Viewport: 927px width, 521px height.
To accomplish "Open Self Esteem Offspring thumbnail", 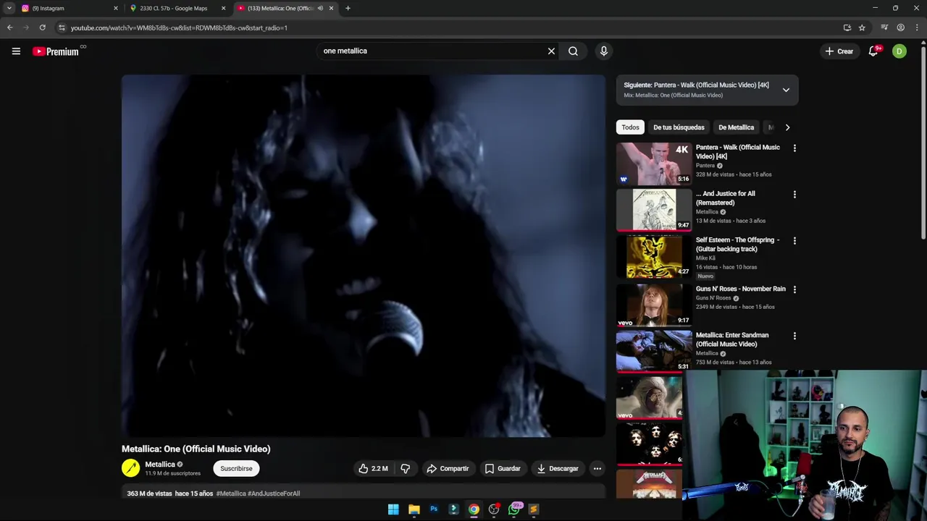I will [x=654, y=256].
